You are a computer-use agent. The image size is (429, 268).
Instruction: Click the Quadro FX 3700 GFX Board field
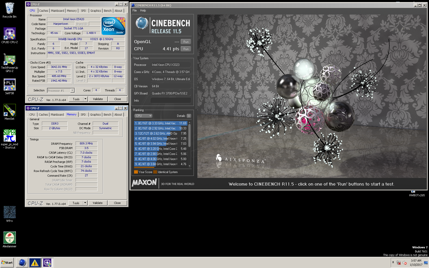pyautogui.click(x=171, y=93)
